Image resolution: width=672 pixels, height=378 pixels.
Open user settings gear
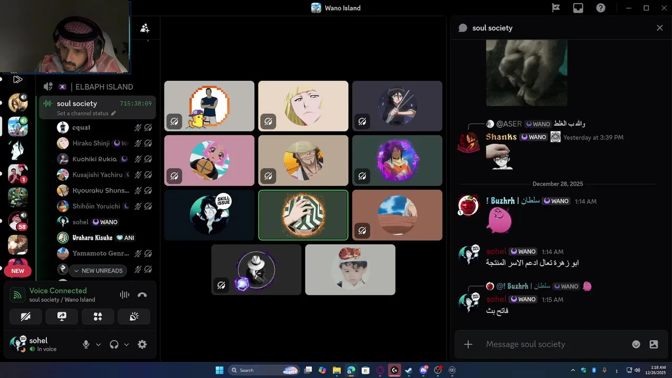click(x=142, y=344)
